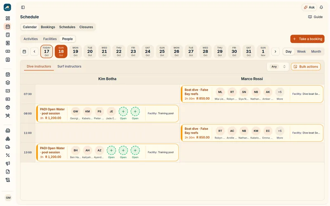
Task: Switch to Day view
Action: [288, 51]
